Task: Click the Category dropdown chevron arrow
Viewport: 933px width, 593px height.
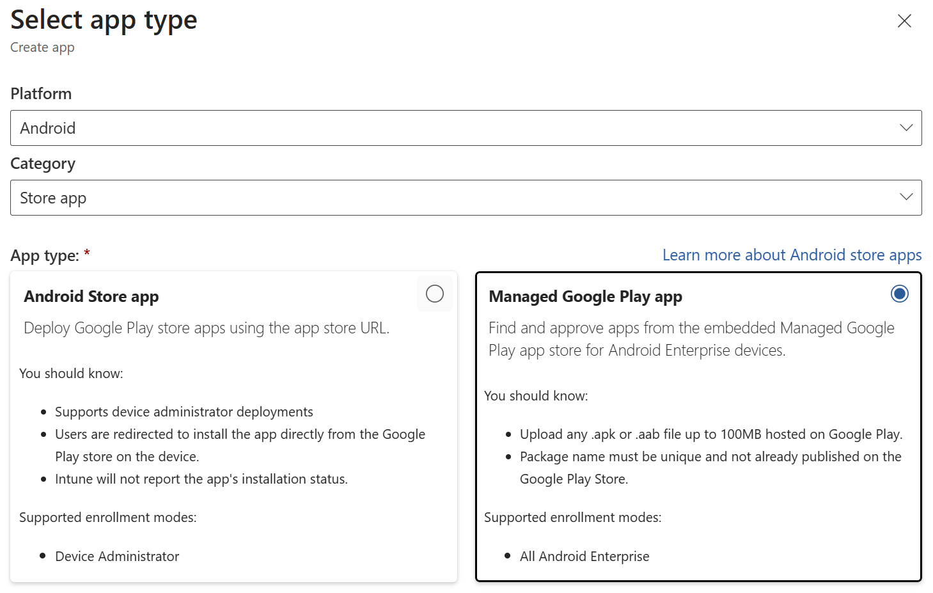Action: [906, 197]
